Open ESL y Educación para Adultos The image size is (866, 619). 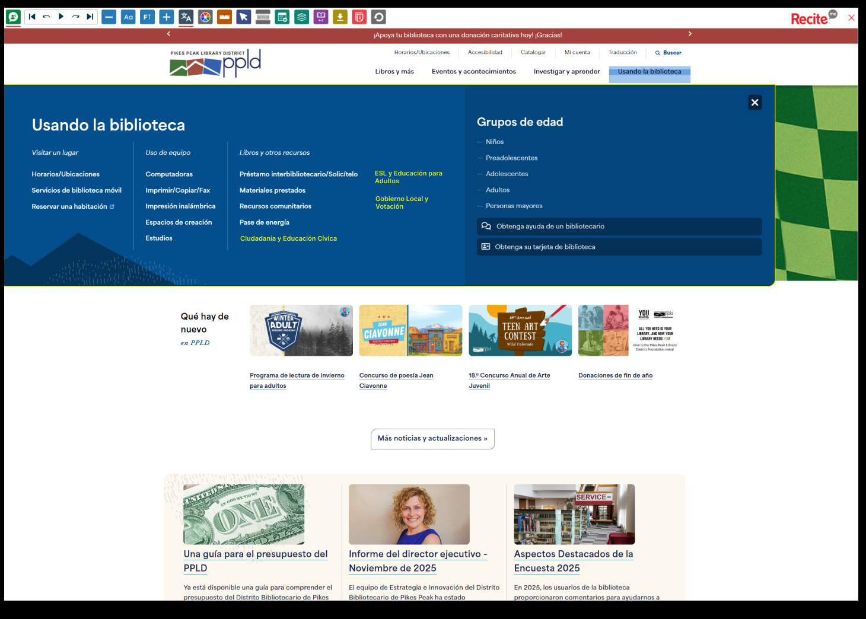coord(409,177)
